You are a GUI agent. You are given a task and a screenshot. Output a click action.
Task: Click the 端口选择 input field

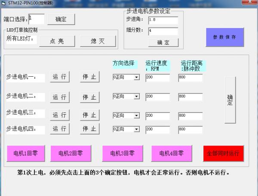coord(37,19)
